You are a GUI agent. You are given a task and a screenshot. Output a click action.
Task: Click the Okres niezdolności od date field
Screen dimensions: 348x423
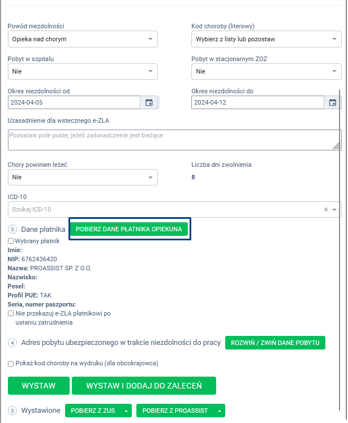point(74,102)
